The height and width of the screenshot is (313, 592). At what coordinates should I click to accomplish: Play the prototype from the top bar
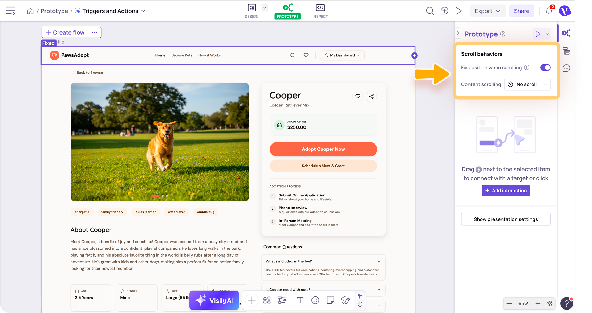click(x=459, y=11)
